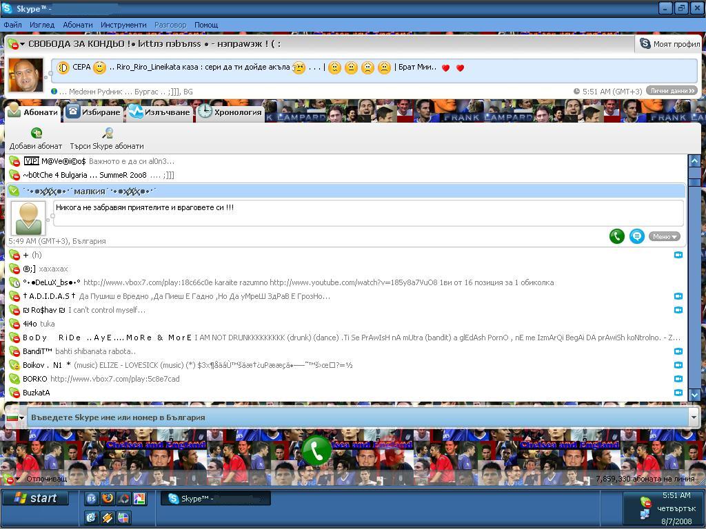Click the Моят профил button
This screenshot has height=529, width=706.
pos(669,43)
